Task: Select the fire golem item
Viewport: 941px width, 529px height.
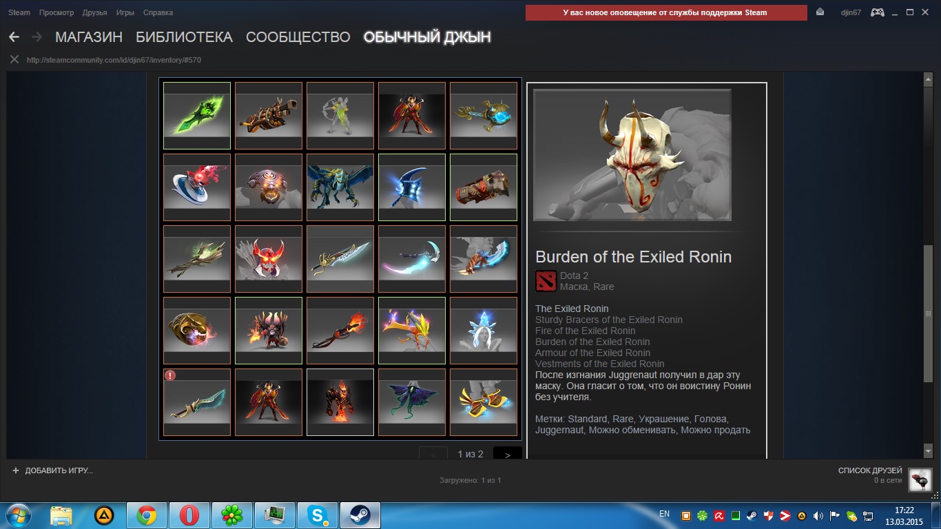Action: [340, 402]
